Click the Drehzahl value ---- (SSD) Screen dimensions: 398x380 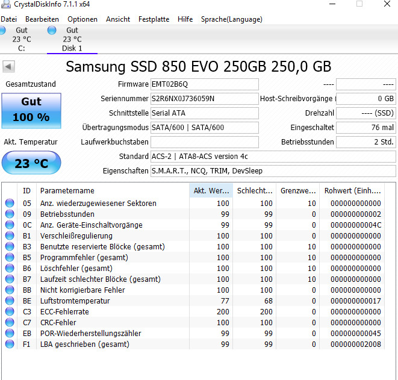365,113
